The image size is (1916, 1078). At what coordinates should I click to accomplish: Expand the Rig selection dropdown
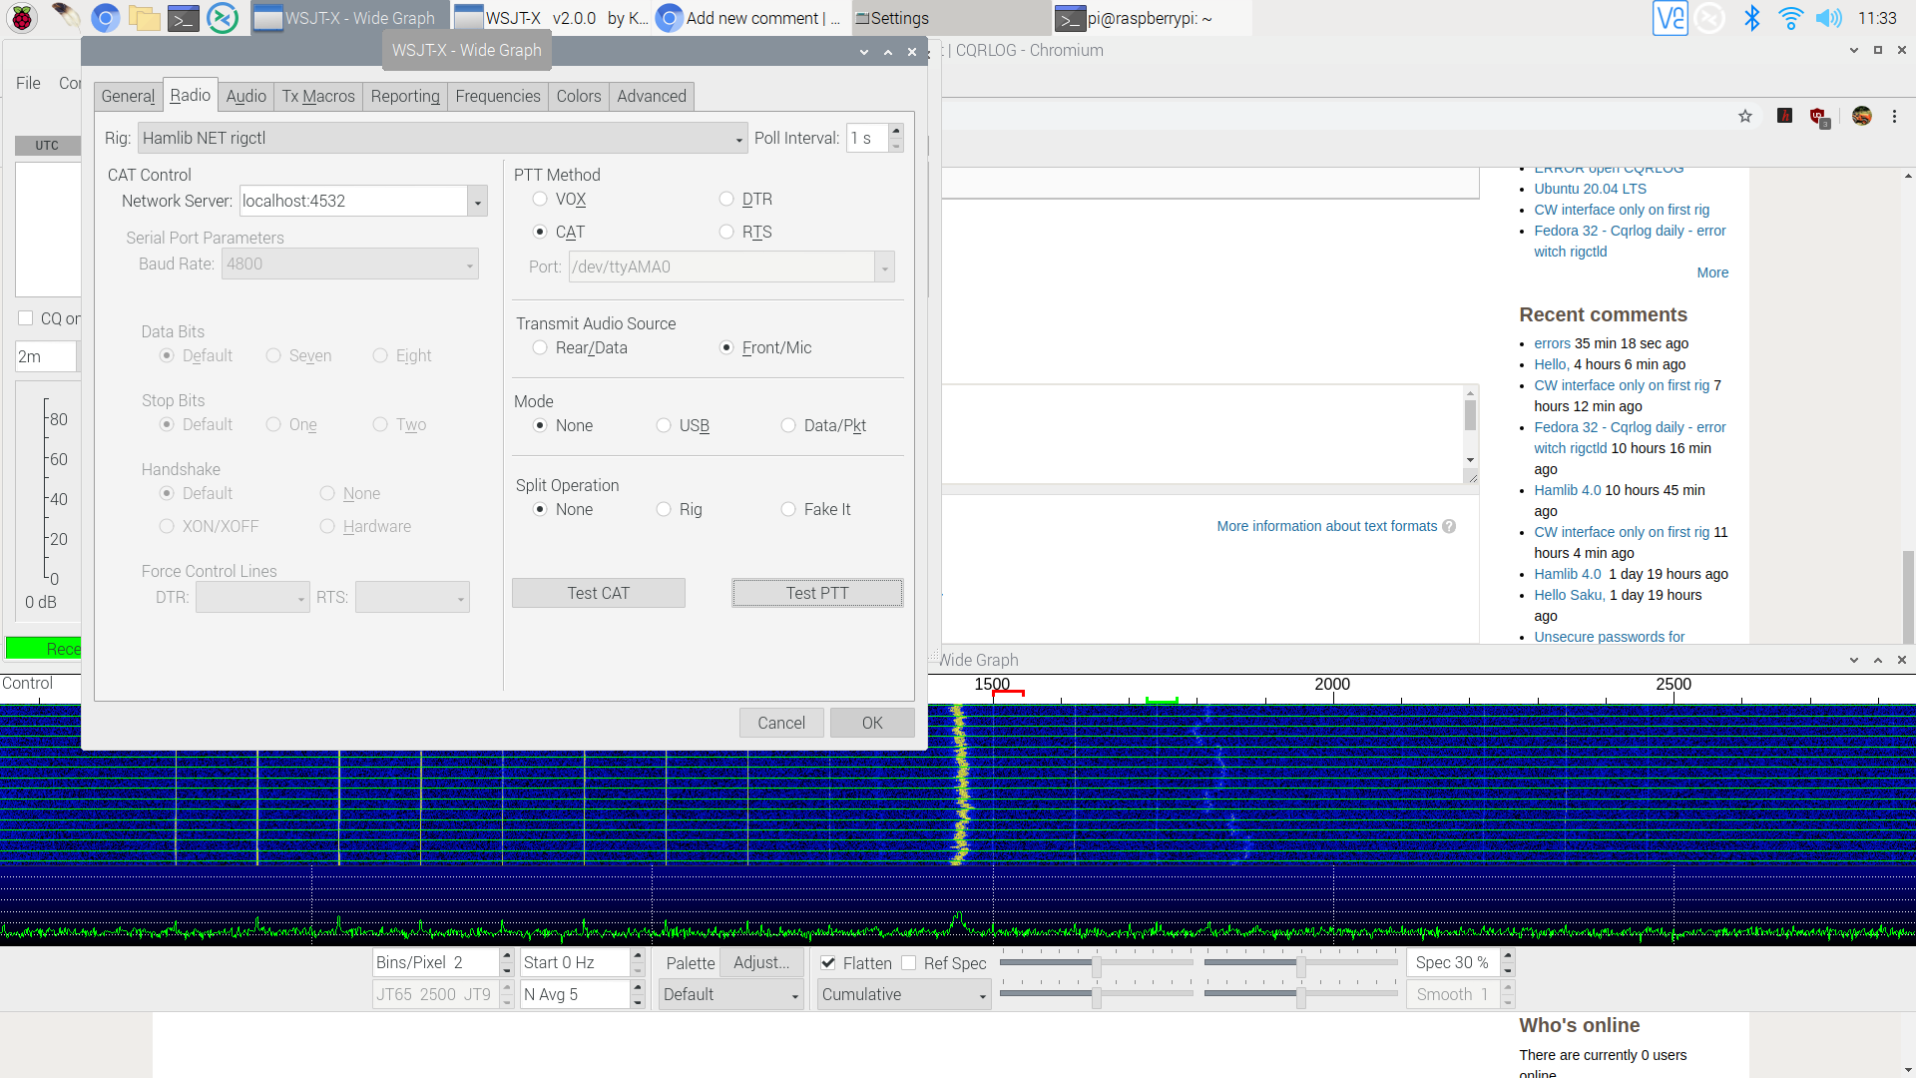tap(739, 139)
